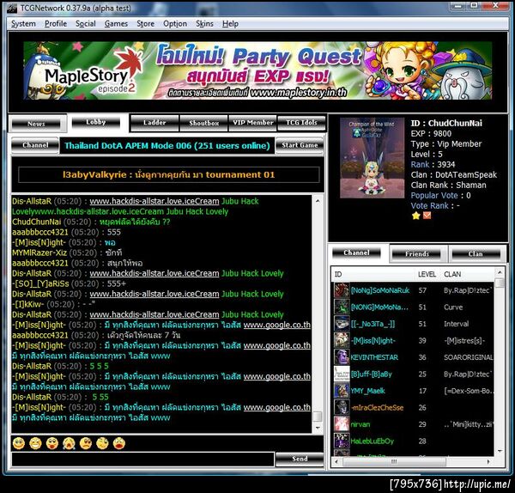Image resolution: width=515 pixels, height=493 pixels.
Task: Insert the first smiling emoticon
Action: click(19, 443)
